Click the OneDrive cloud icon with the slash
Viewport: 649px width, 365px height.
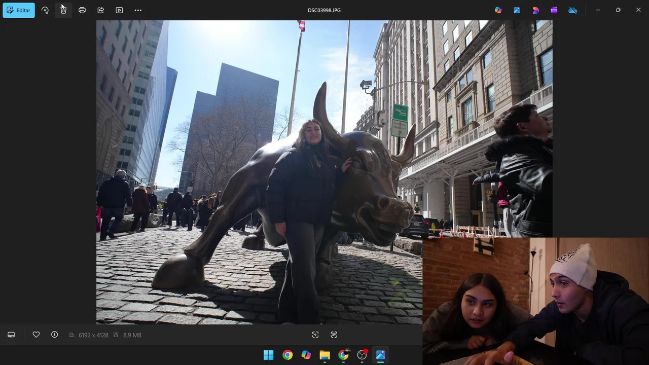572,10
